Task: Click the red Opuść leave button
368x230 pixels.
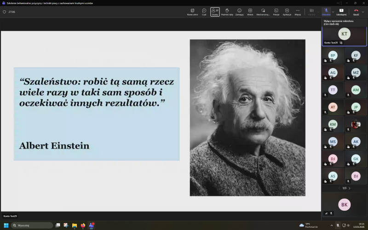Action: click(x=356, y=11)
